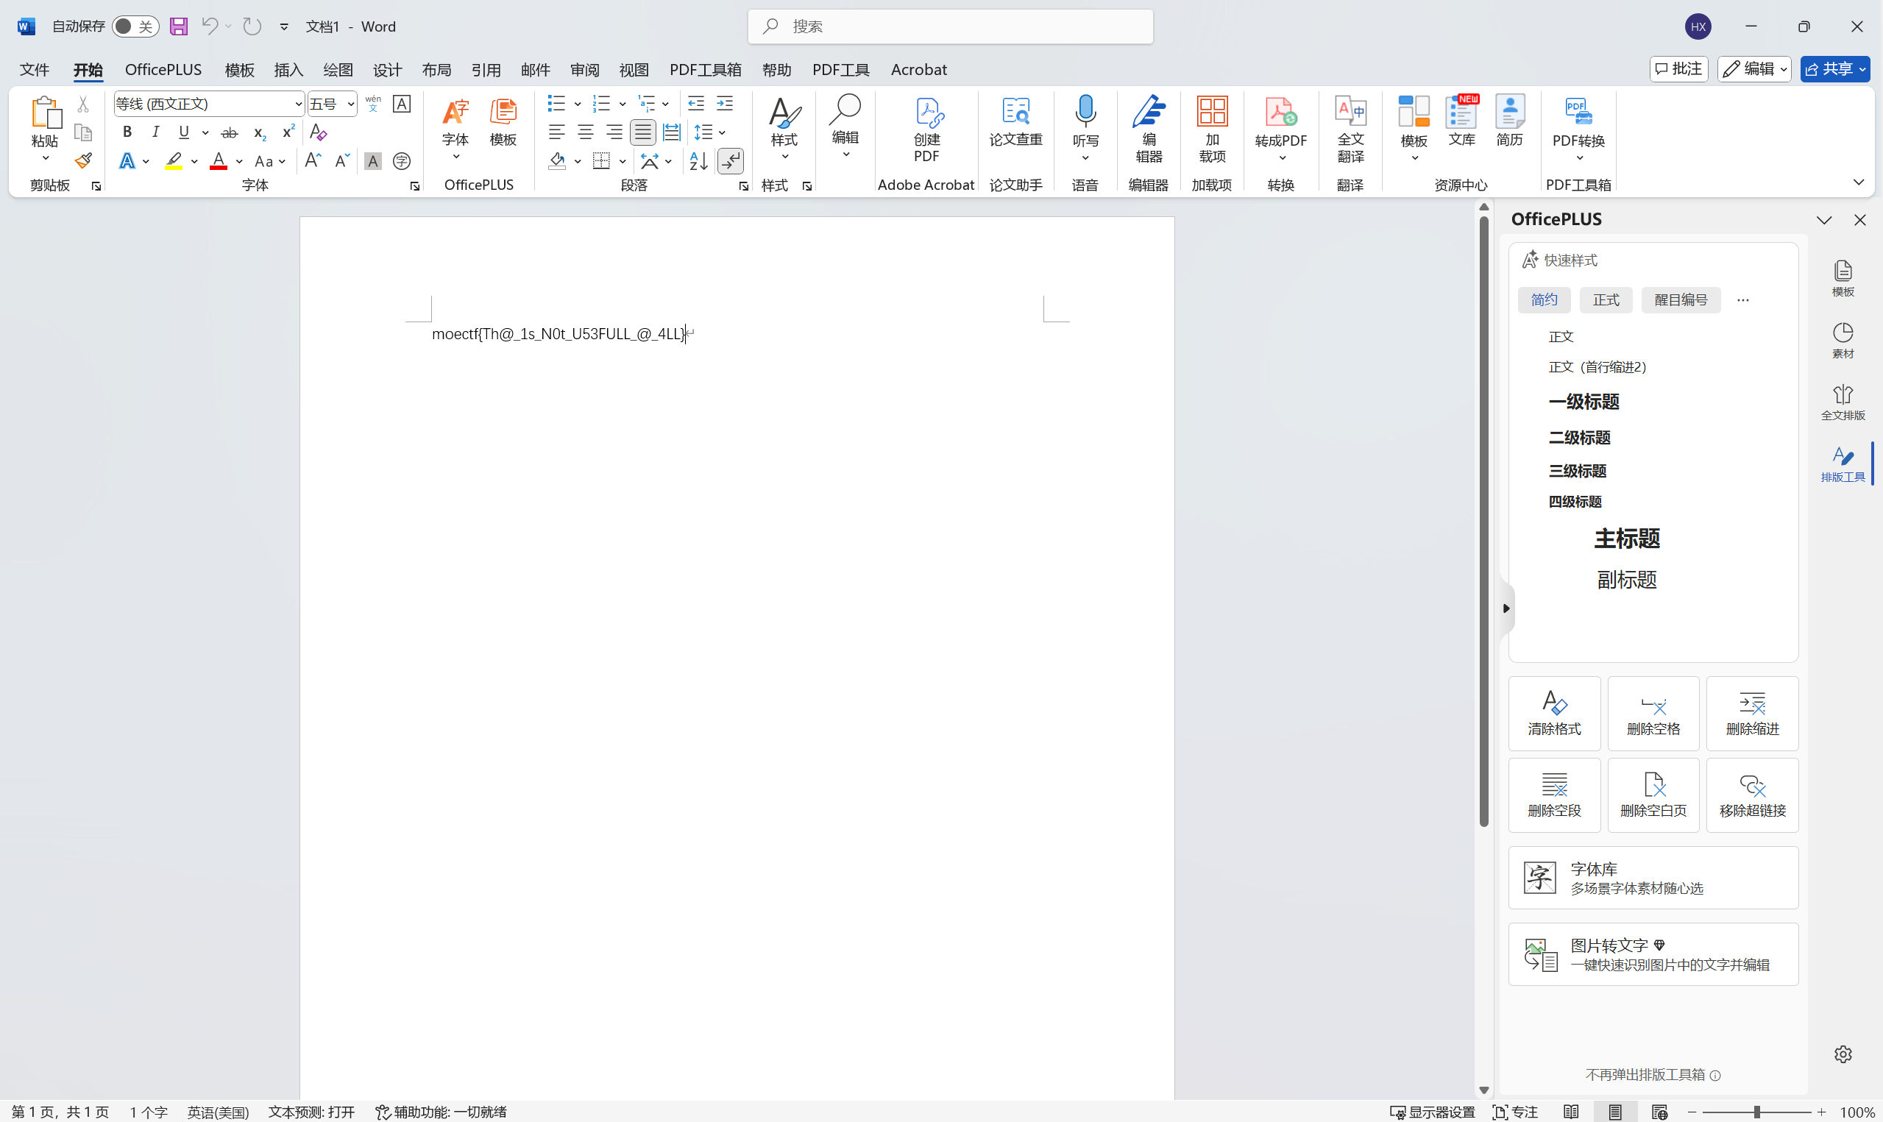
Task: Toggle Center alignment button
Action: pos(585,132)
